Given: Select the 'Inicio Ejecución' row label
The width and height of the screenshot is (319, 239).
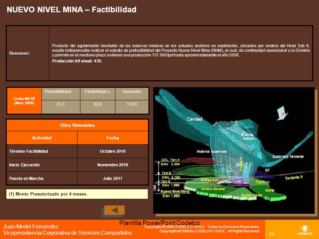Looking at the screenshot, I should [24, 165].
